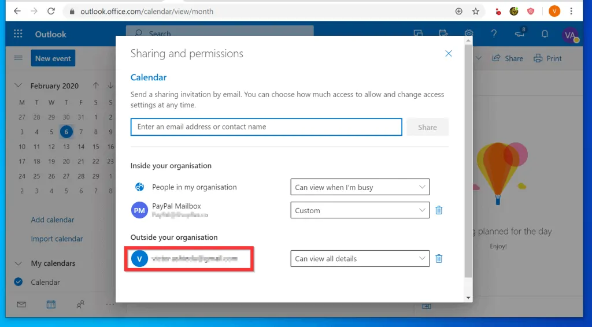This screenshot has width=592, height=327.
Task: Open the Outlook app launcher grid
Action: [18, 34]
